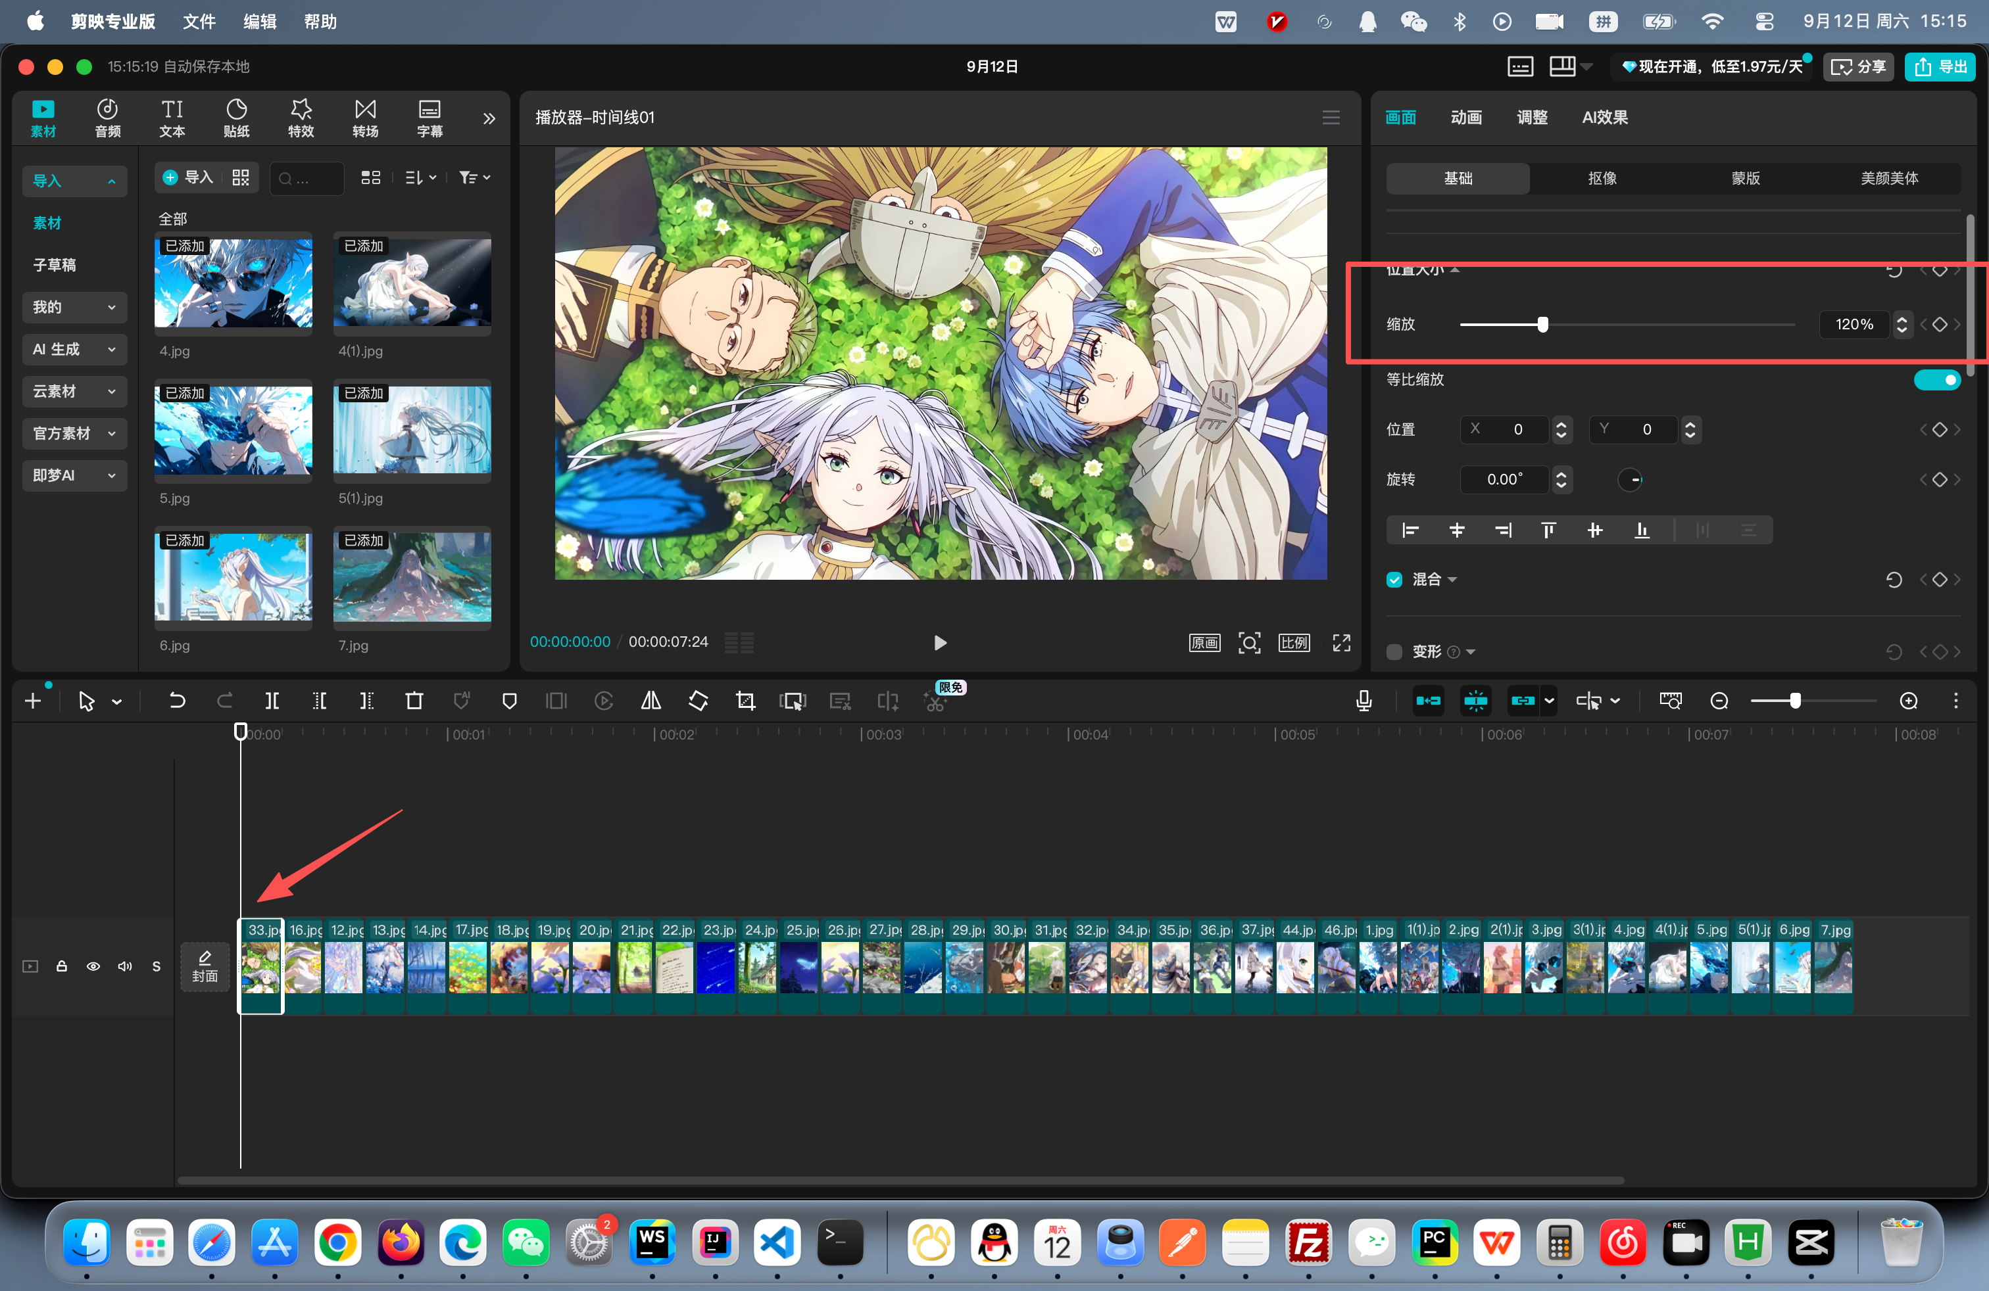Toggle auto snapping button in timeline toolbar
Screen dimensions: 1989x1291
click(1475, 701)
